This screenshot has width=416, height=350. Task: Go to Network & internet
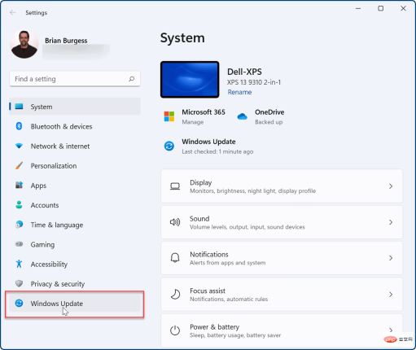[75, 147]
